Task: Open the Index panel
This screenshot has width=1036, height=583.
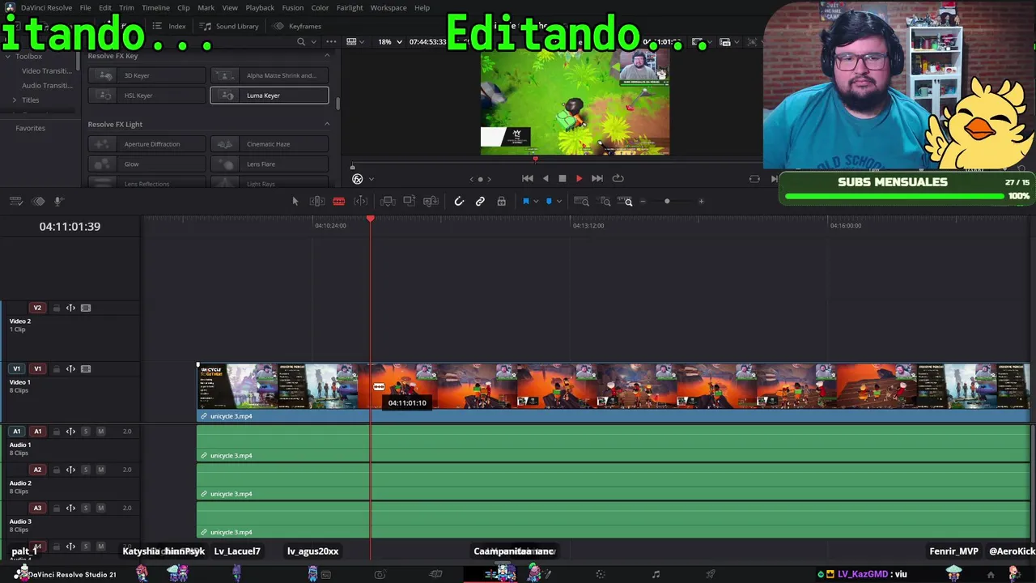Action: tap(170, 26)
